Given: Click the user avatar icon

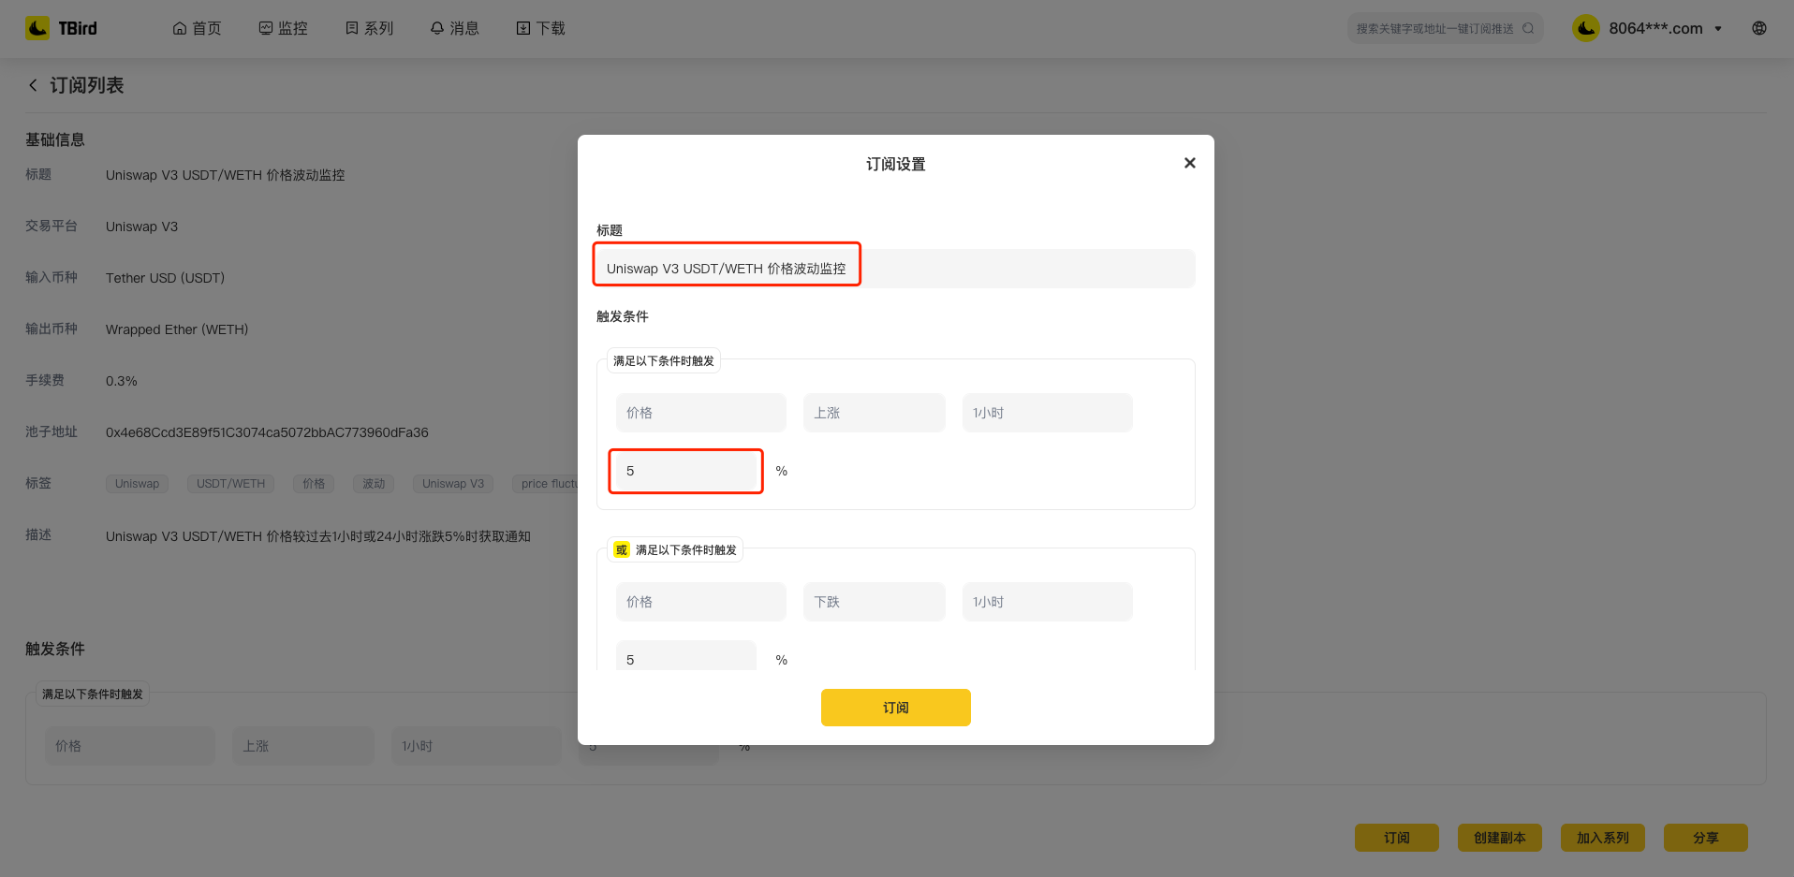Looking at the screenshot, I should pyautogui.click(x=1585, y=28).
